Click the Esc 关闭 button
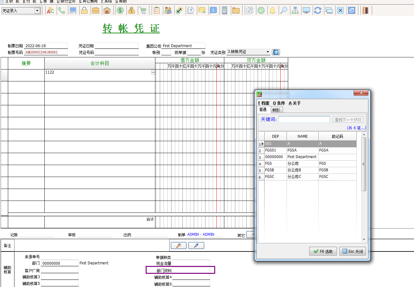This screenshot has width=414, height=287. tap(353, 251)
